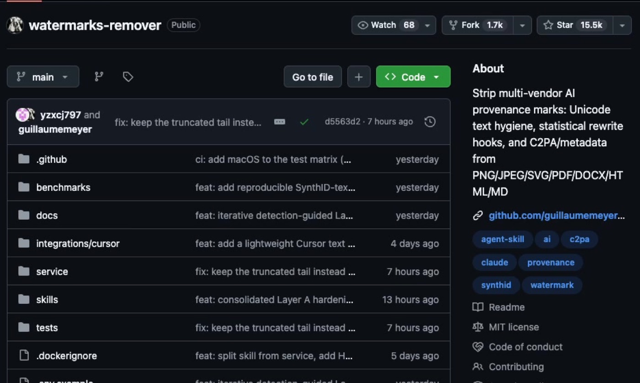Open commit 'feat: split skill from service'
This screenshot has width=640, height=383.
pos(274,356)
